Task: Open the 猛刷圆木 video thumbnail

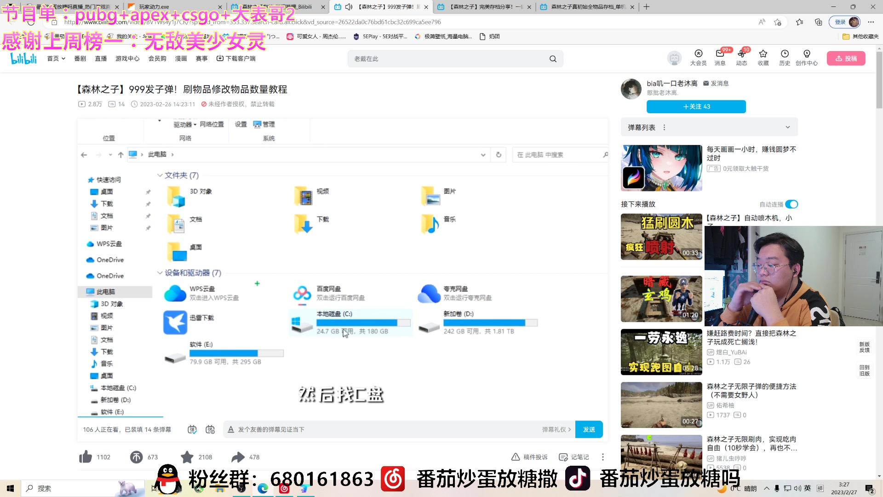Action: (x=661, y=237)
